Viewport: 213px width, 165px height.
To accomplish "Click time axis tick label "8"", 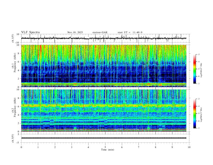I will tap(155, 147).
